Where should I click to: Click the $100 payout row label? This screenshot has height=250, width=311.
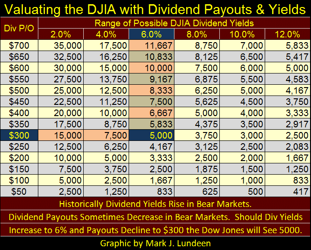click(x=19, y=180)
